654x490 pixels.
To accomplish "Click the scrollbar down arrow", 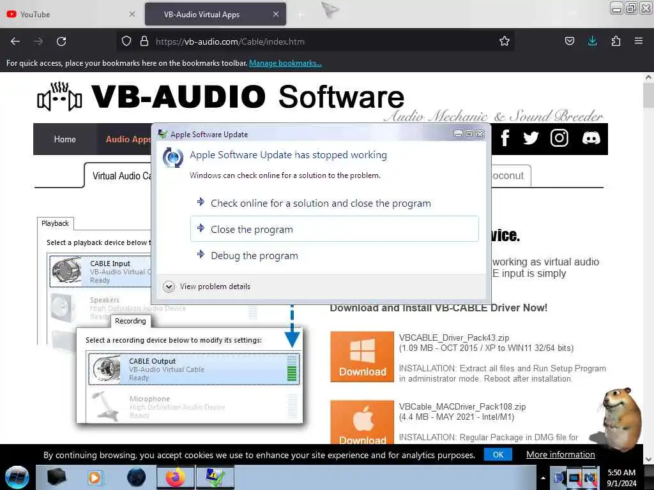I will coord(648,459).
